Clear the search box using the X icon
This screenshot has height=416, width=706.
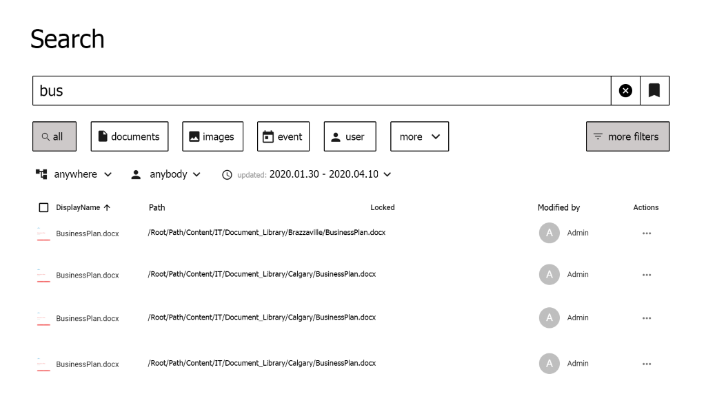click(x=625, y=90)
